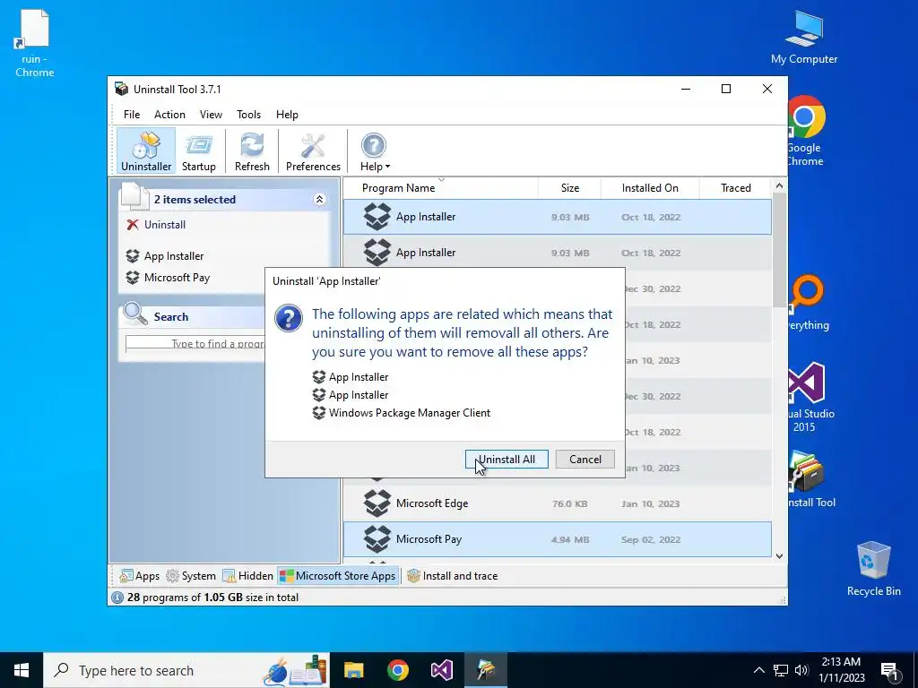Select Microsoft Pay in the selected items panel

pos(168,278)
